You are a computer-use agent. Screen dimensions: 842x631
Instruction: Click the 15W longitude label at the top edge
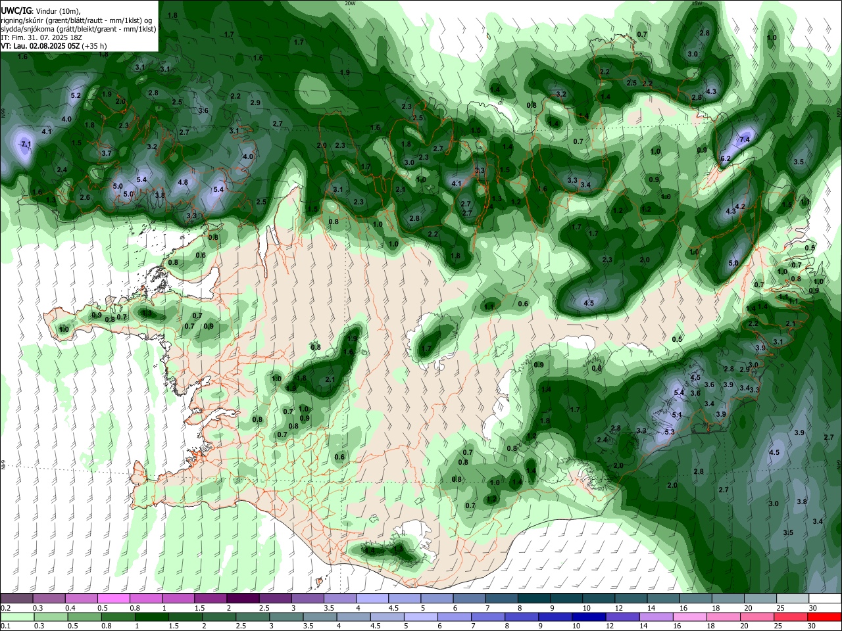697,3
